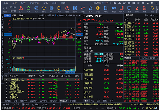Select the 贡献 tab under stock list
Image resolution: width=160 pixels, height=111 pixels.
click(x=105, y=101)
